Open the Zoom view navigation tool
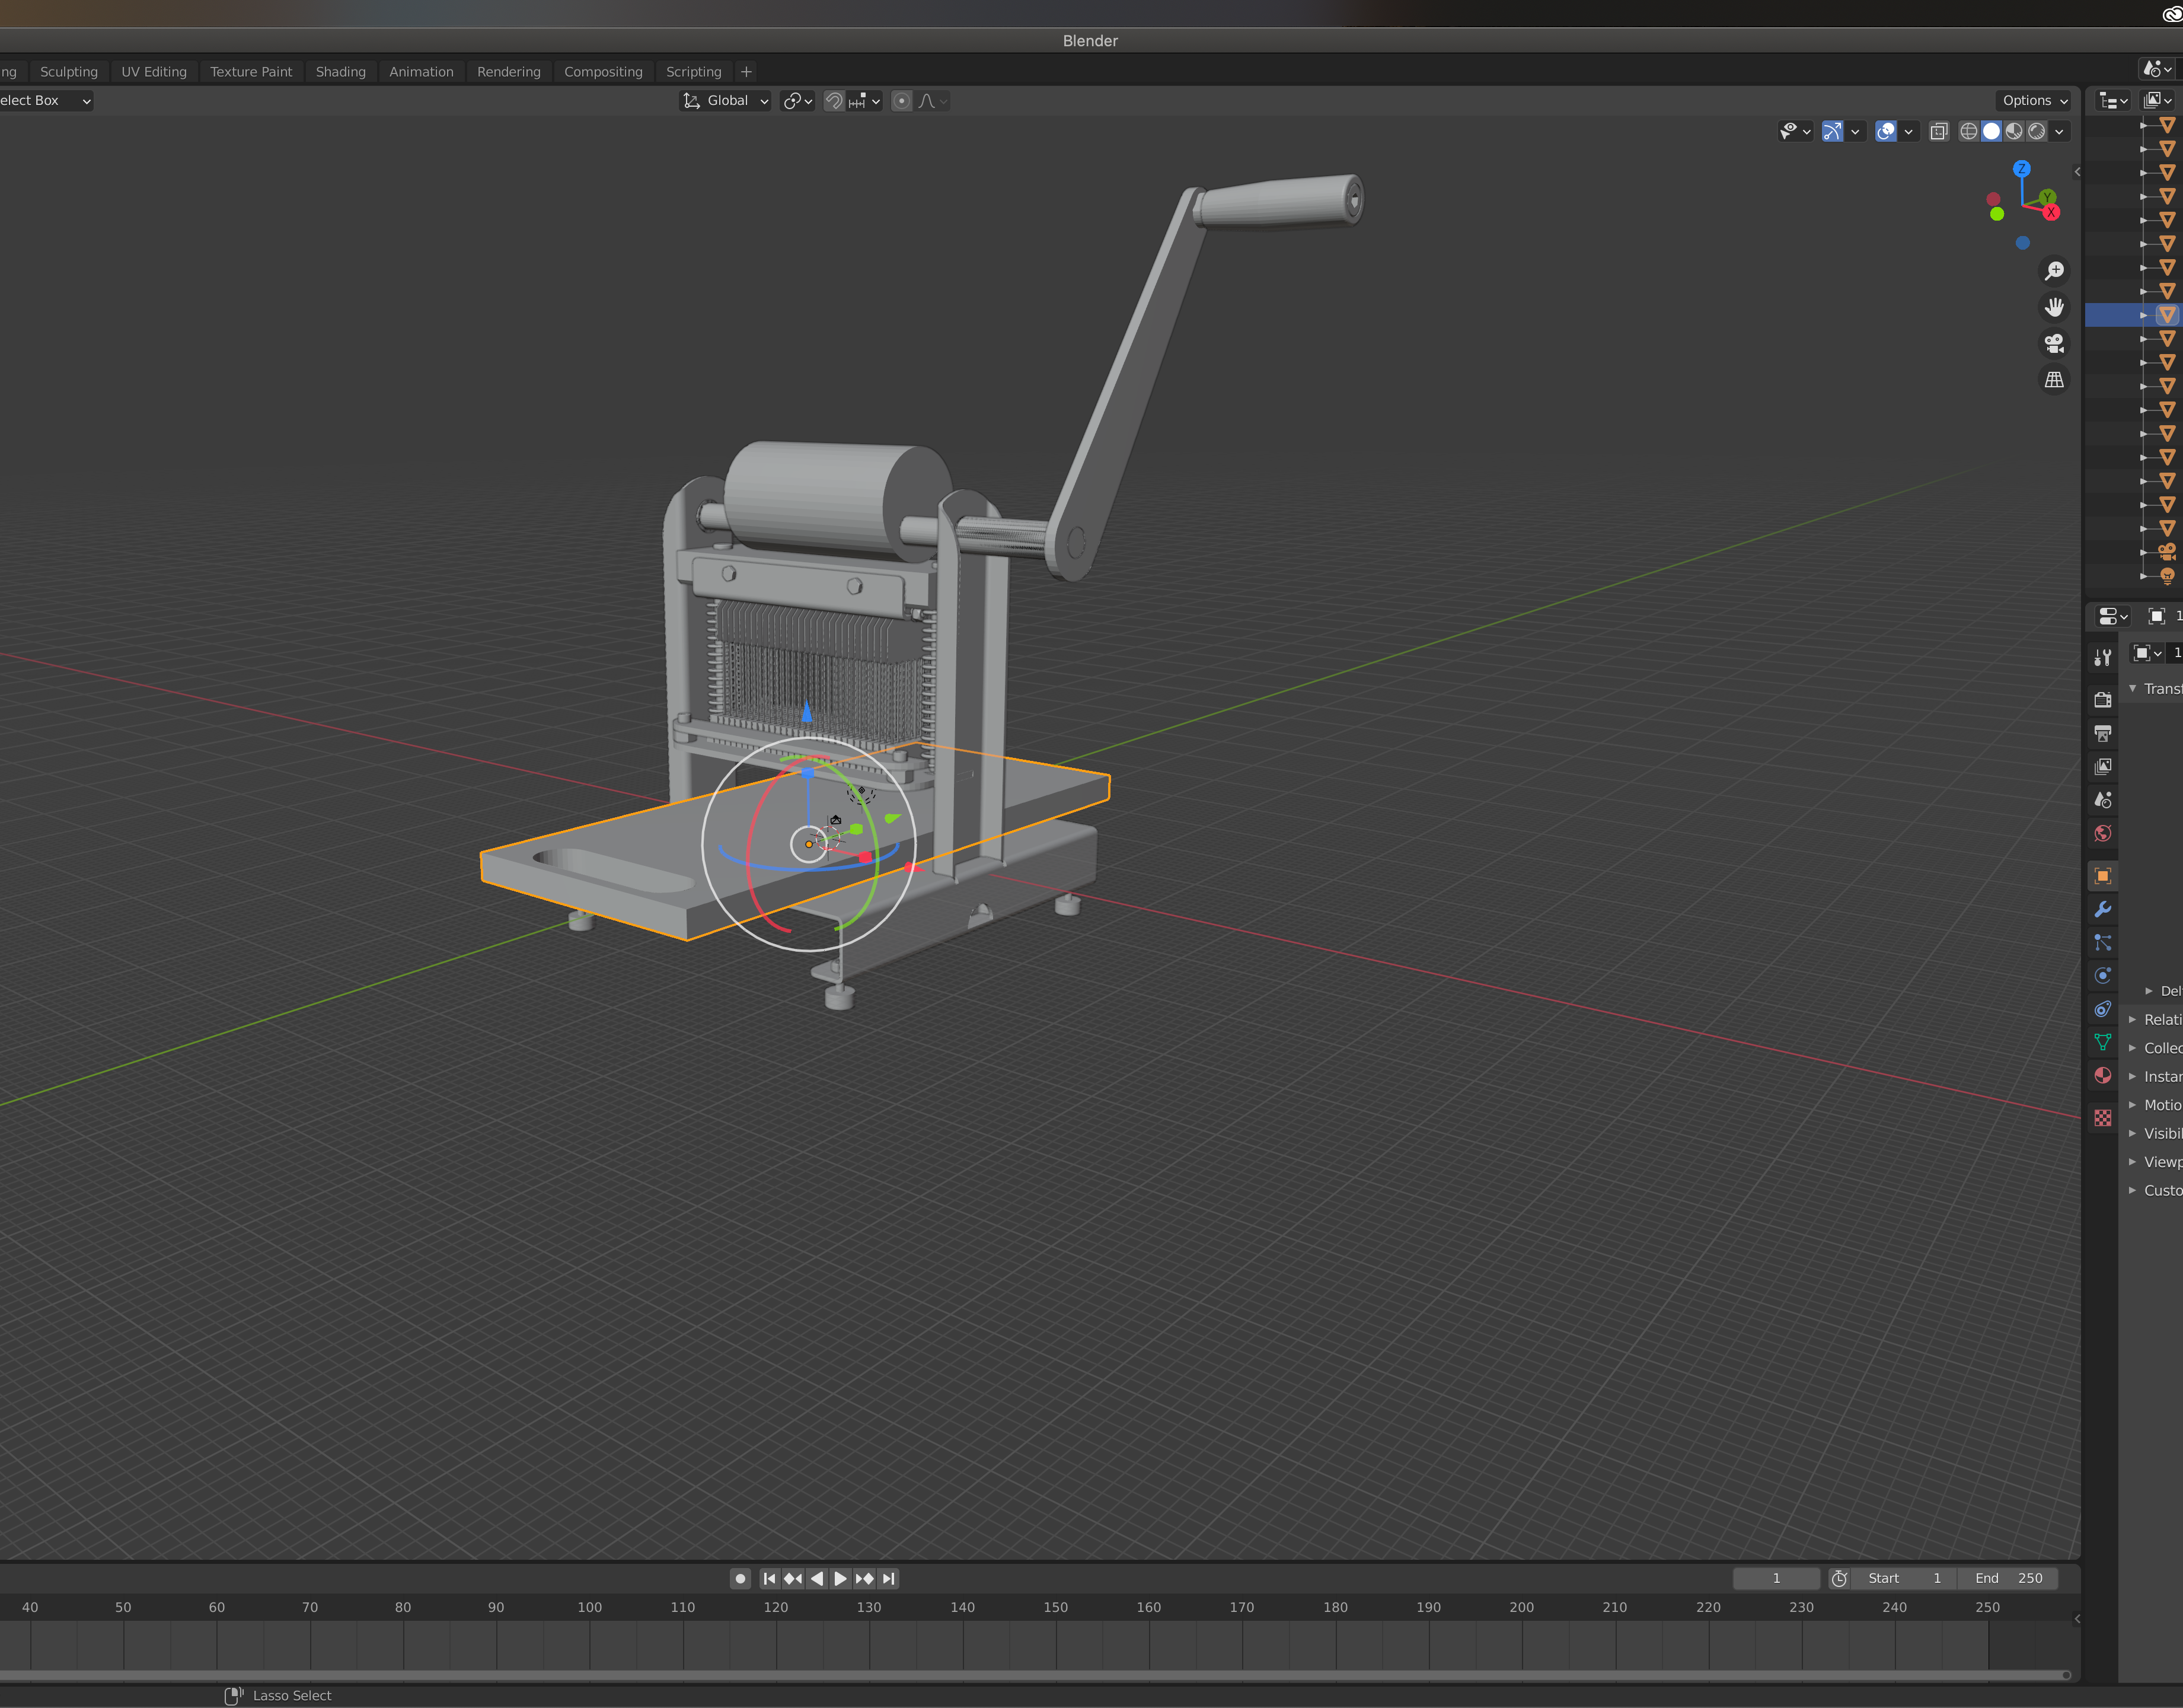Viewport: 2183px width, 1708px height. coord(2054,271)
